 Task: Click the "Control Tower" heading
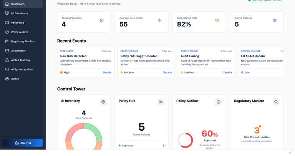(x=71, y=89)
